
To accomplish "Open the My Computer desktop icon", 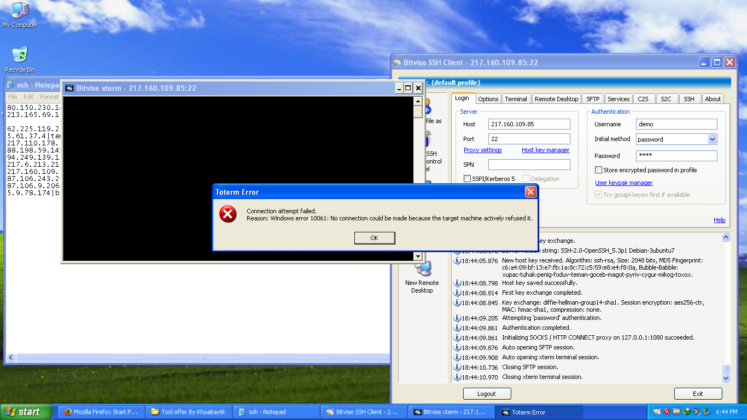I will 20,15.
